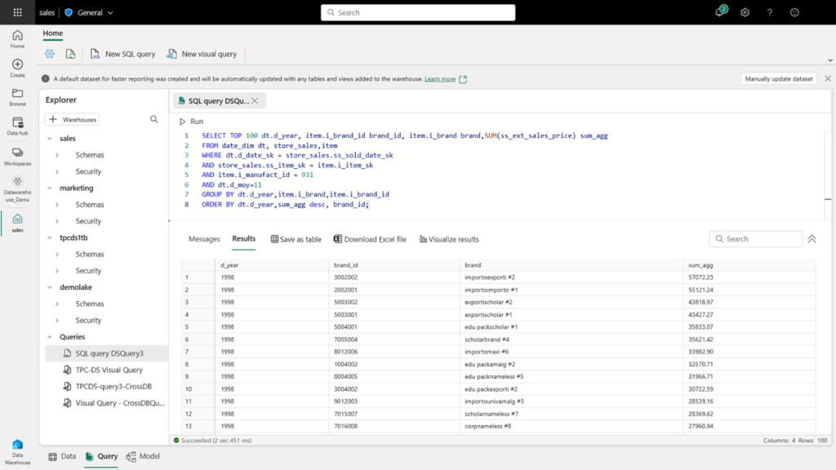The height and width of the screenshot is (470, 836).
Task: Collapse the results pane with double chevron
Action: pyautogui.click(x=812, y=239)
